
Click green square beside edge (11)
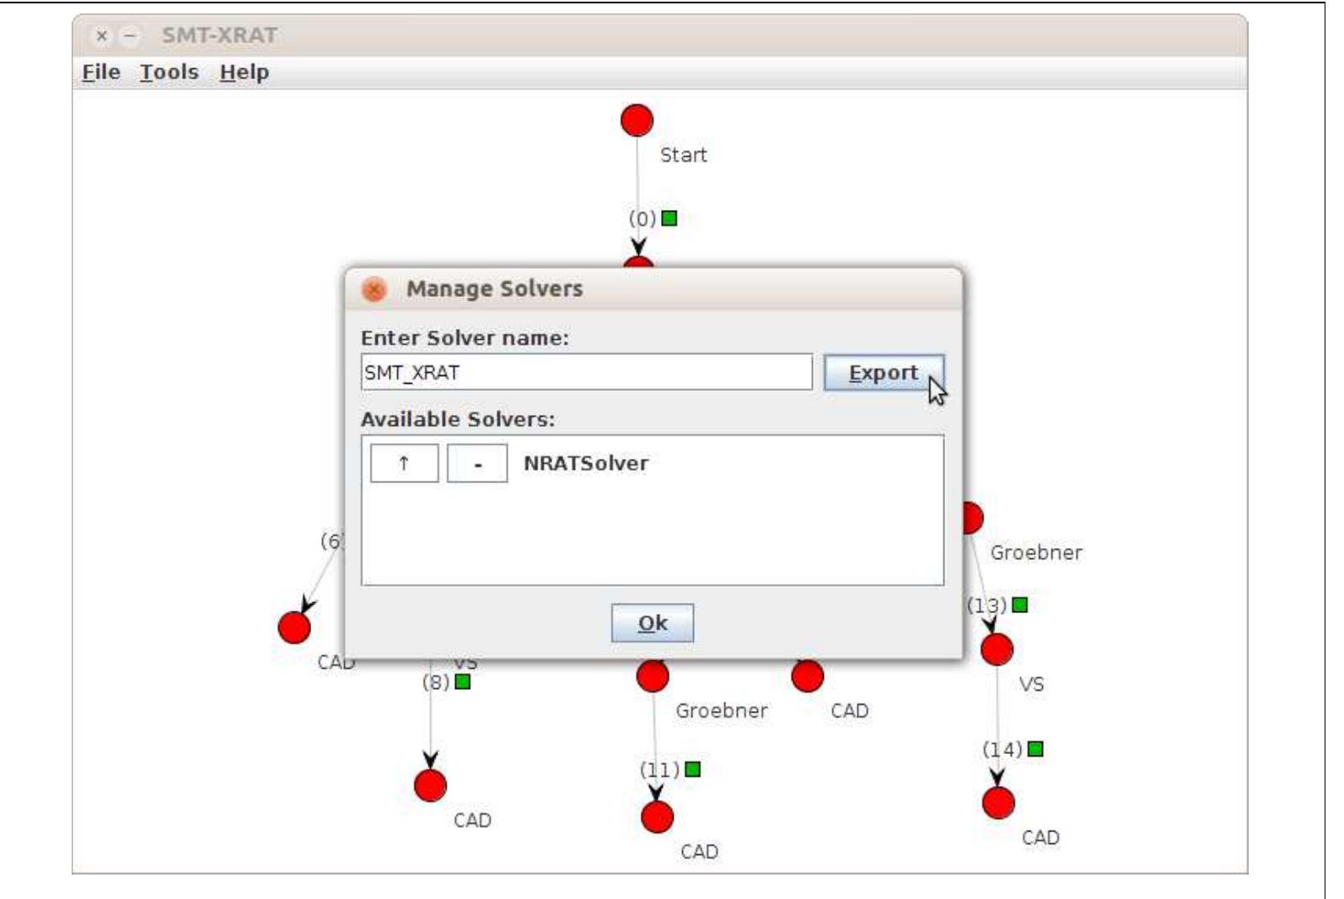(x=692, y=769)
